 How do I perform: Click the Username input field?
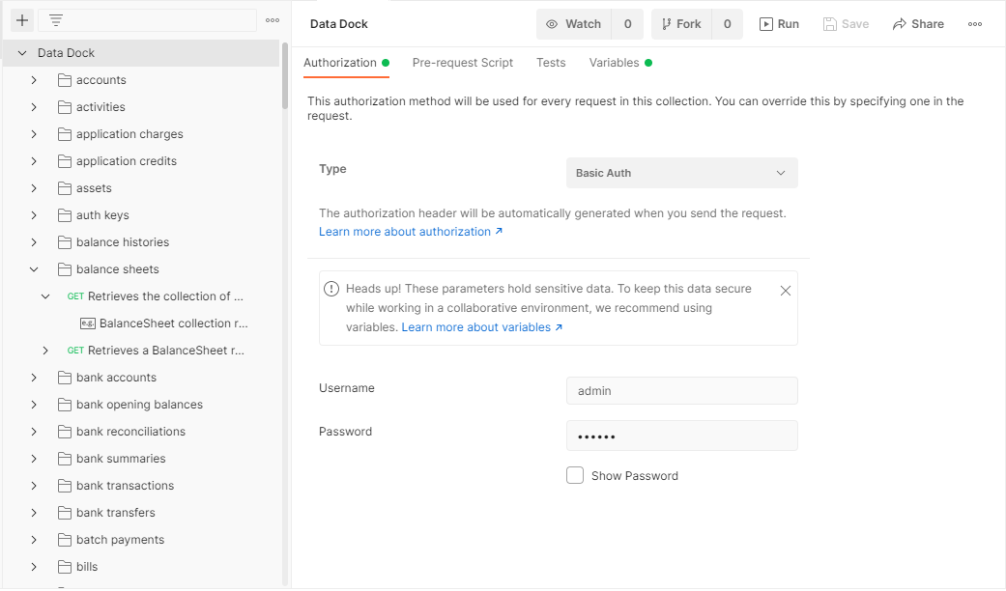click(682, 391)
